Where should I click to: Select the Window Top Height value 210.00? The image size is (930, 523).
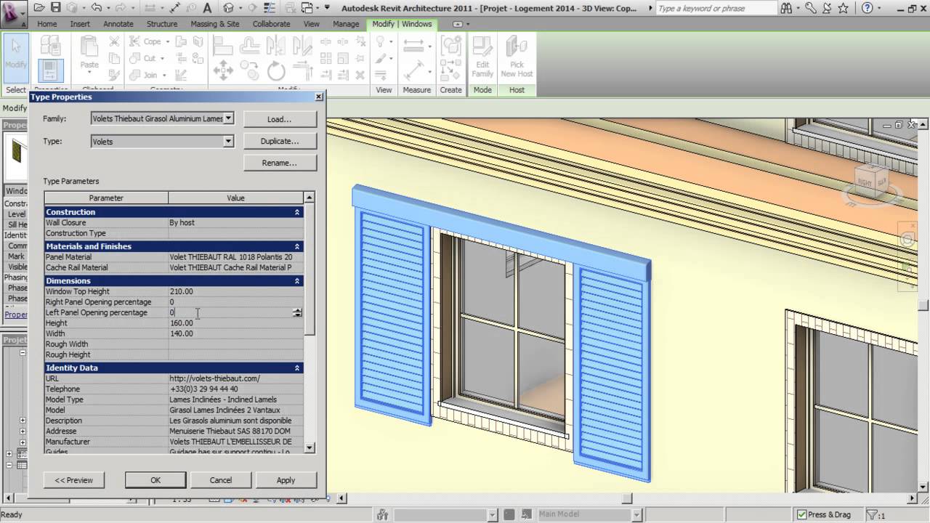(182, 291)
